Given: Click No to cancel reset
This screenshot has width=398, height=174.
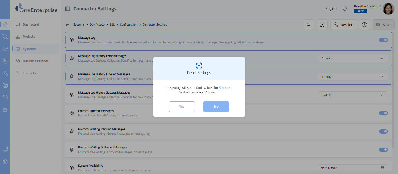Looking at the screenshot, I should tap(216, 107).
